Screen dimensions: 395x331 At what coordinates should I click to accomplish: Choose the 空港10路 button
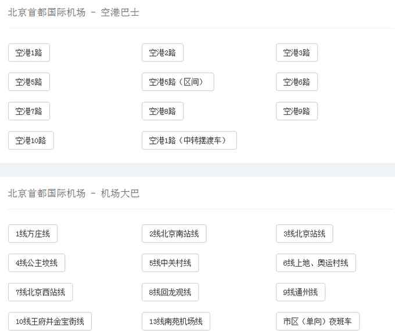point(31,140)
